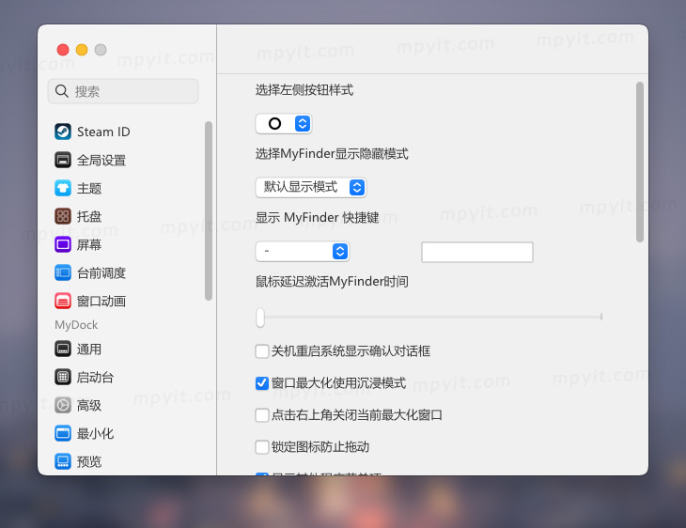Screen dimensions: 686x528
Task: Select the 台前调度 text label
Action: 101,273
